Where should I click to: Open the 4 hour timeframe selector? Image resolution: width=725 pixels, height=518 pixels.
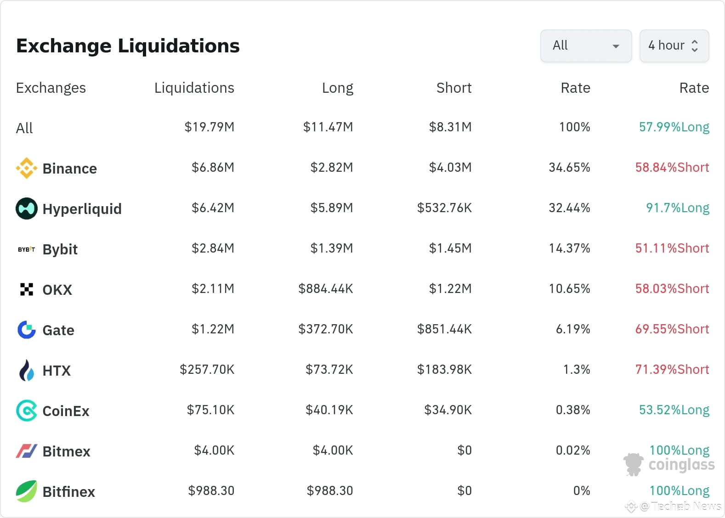674,46
